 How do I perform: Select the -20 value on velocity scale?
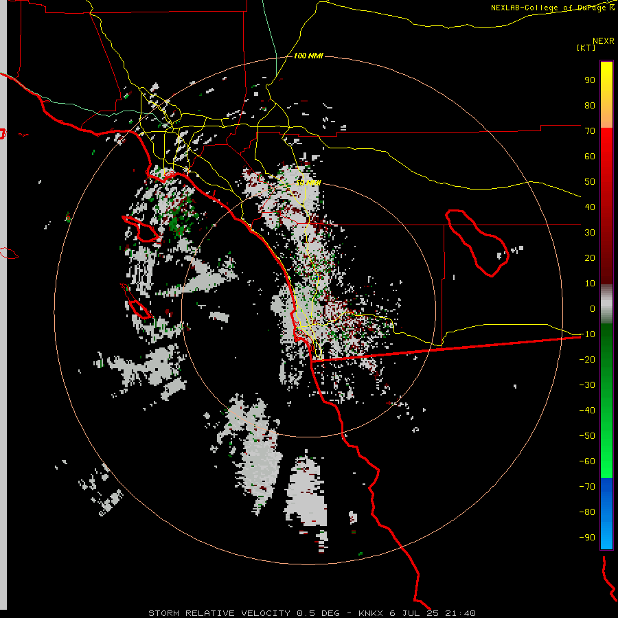pyautogui.click(x=587, y=359)
